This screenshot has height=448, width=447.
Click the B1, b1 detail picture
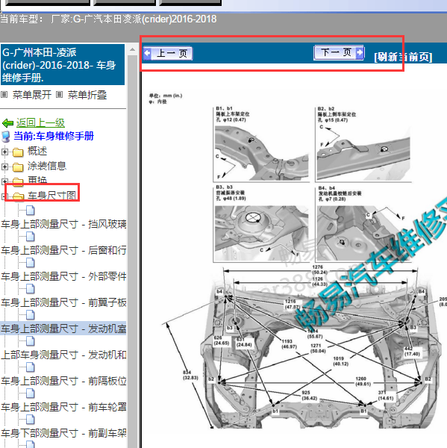[262, 153]
